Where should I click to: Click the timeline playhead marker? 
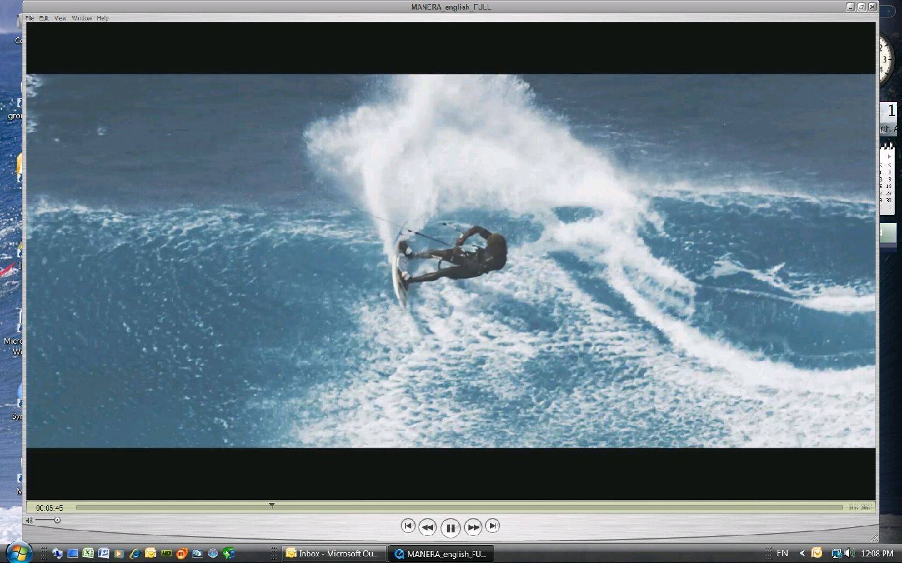coord(272,506)
